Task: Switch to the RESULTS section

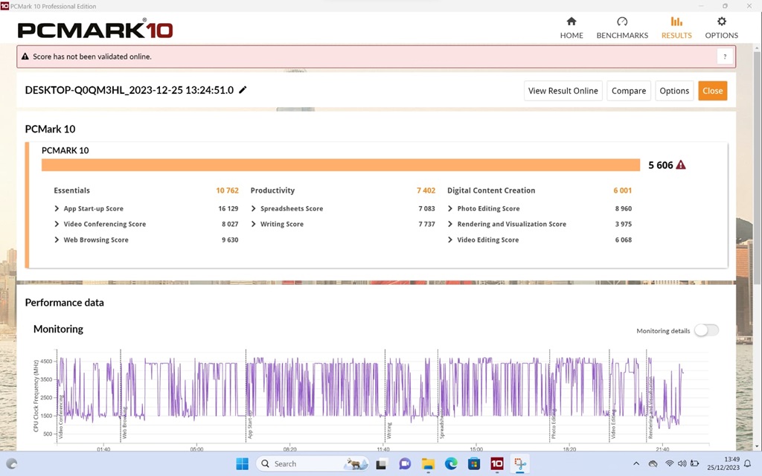Action: [x=676, y=28]
